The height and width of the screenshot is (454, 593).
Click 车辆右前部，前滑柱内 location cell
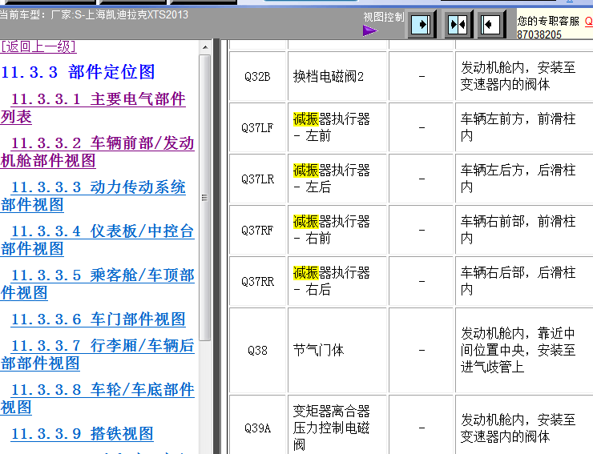pos(525,230)
